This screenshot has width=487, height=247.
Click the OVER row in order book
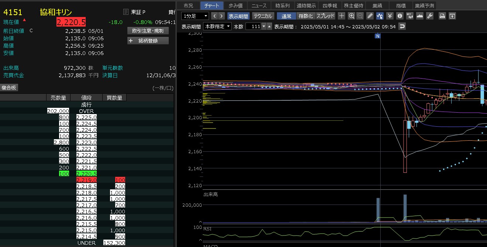click(x=86, y=111)
